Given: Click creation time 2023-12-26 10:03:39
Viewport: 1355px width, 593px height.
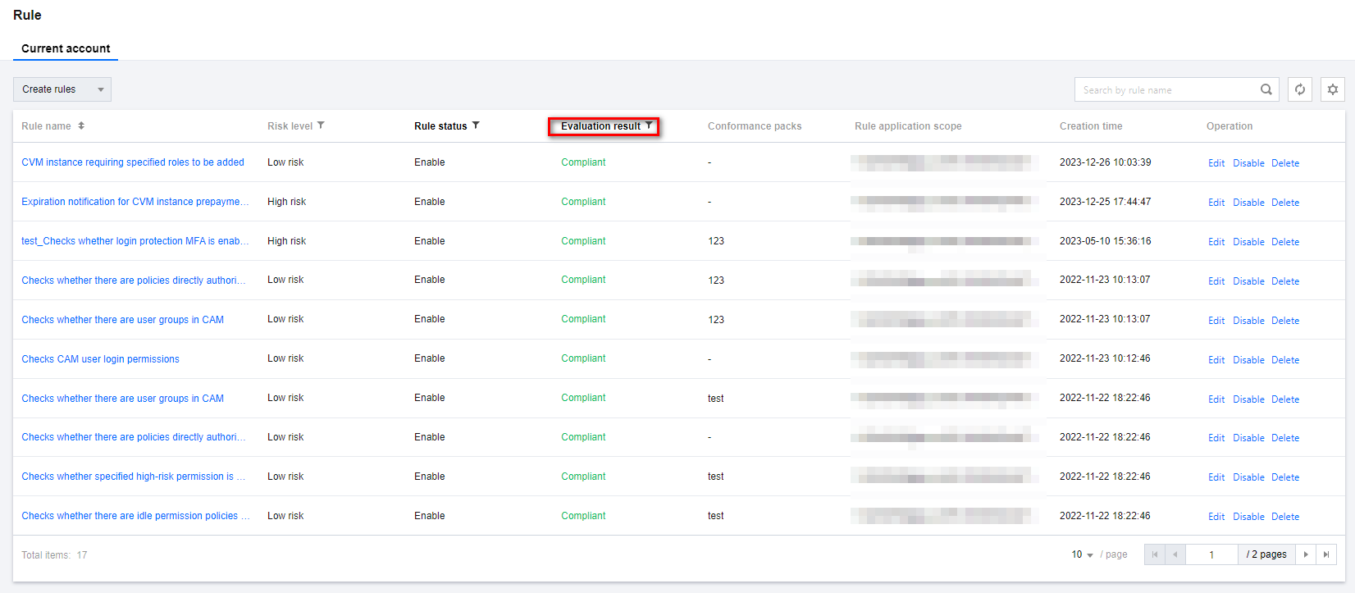Looking at the screenshot, I should (1105, 162).
